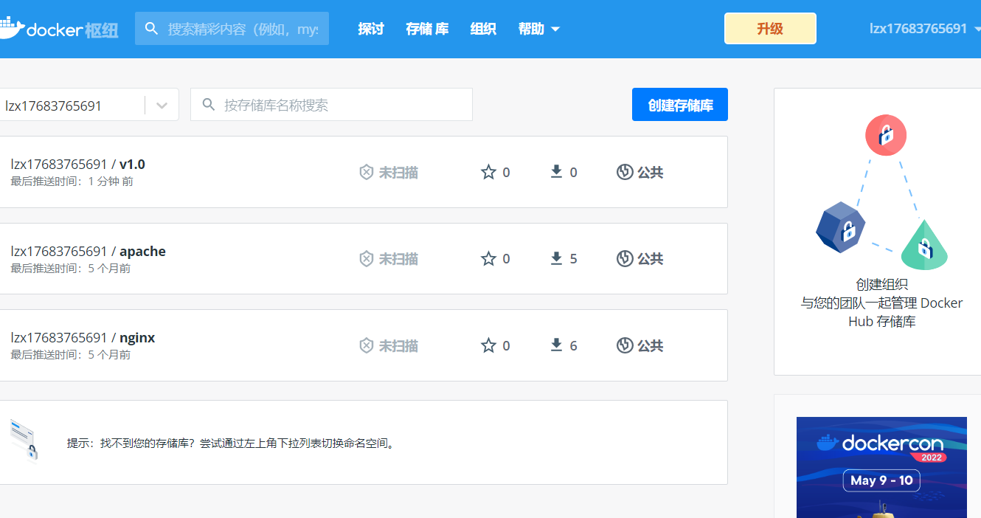981x518 pixels.
Task: Open the lzx17683765691 account menu in header
Action: click(x=925, y=29)
